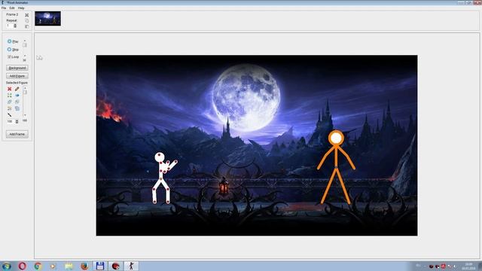Decrease figure scale with spinner down arrow

pos(17,123)
